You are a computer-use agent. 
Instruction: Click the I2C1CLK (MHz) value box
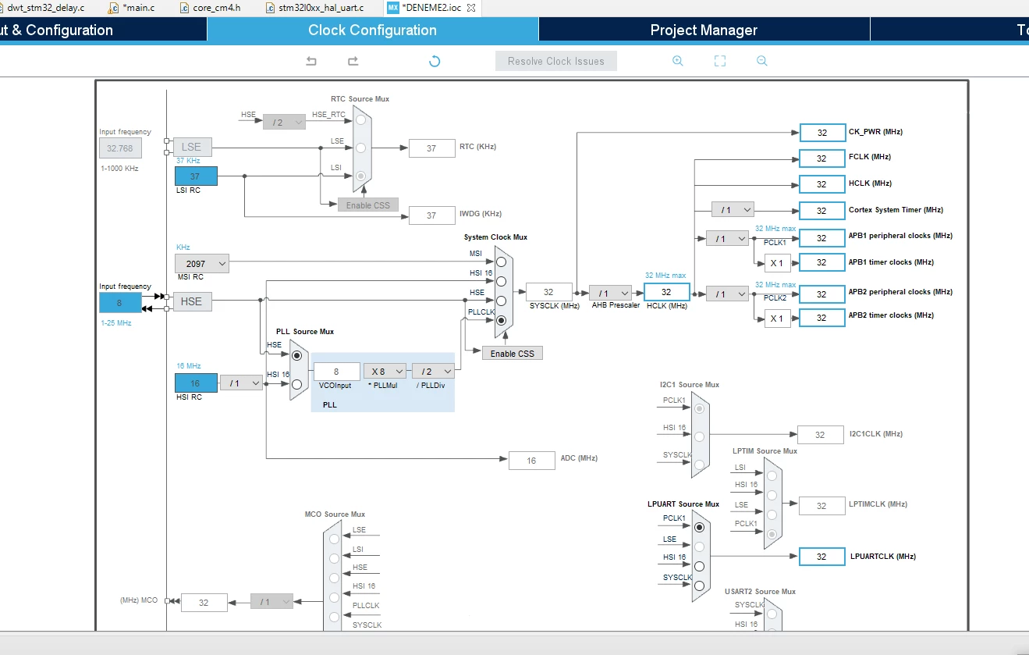821,435
